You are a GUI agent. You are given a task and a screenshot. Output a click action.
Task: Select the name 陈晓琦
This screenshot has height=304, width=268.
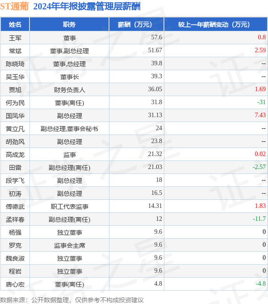pos(15,64)
